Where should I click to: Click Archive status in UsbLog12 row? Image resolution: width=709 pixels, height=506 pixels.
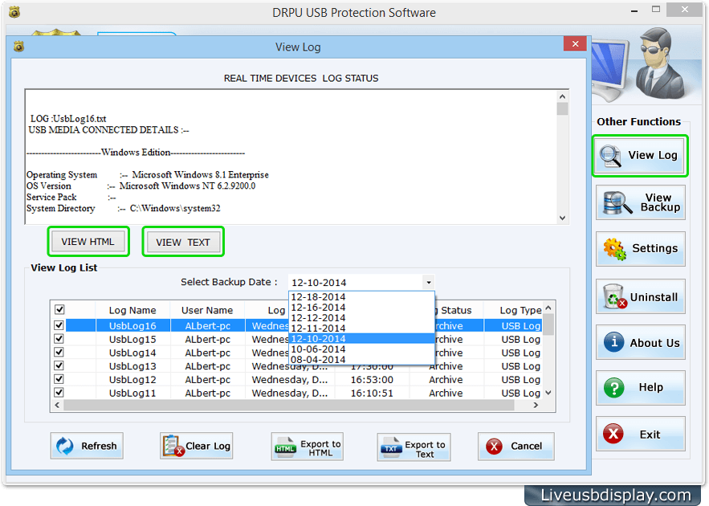(446, 380)
